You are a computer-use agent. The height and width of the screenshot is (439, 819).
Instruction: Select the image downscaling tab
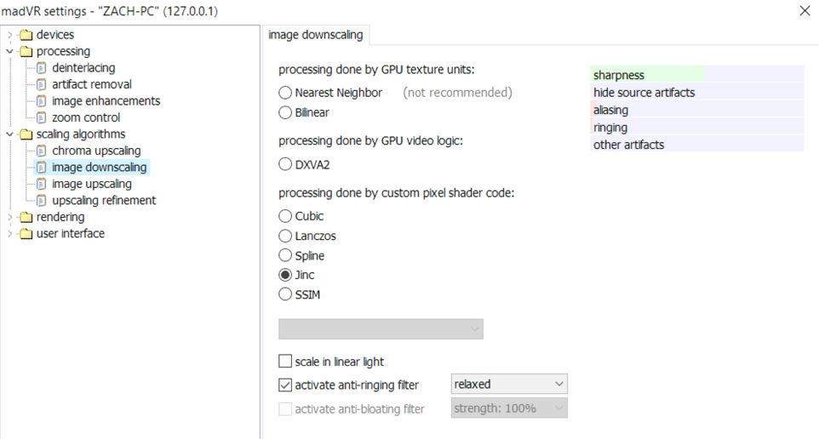click(x=315, y=35)
